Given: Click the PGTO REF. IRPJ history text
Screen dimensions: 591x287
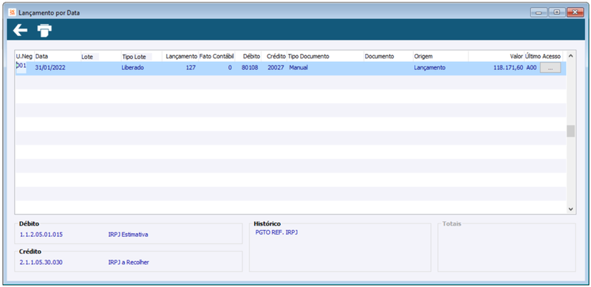Looking at the screenshot, I should pos(276,232).
